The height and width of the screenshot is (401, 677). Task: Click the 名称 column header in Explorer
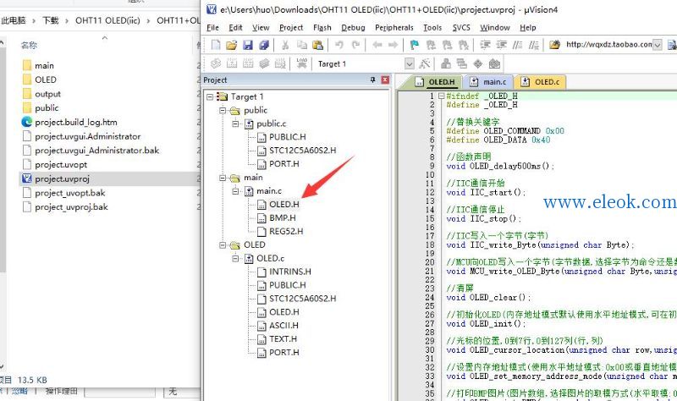[x=30, y=45]
